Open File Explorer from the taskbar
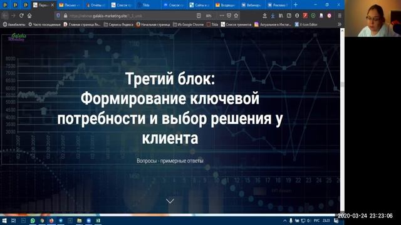This screenshot has width=401, height=225. [x=80, y=221]
